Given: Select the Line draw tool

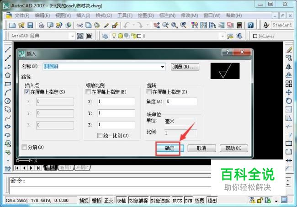Looking at the screenshot, I should point(8,50).
